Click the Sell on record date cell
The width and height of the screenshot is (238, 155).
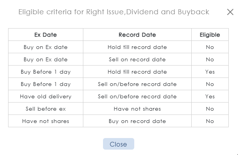coord(137,59)
